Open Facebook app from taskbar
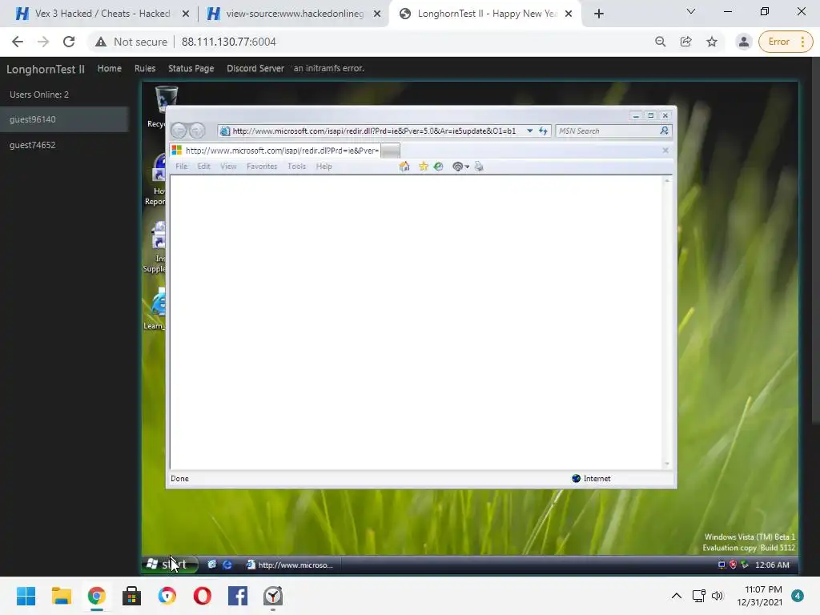This screenshot has height=615, width=820. [237, 596]
